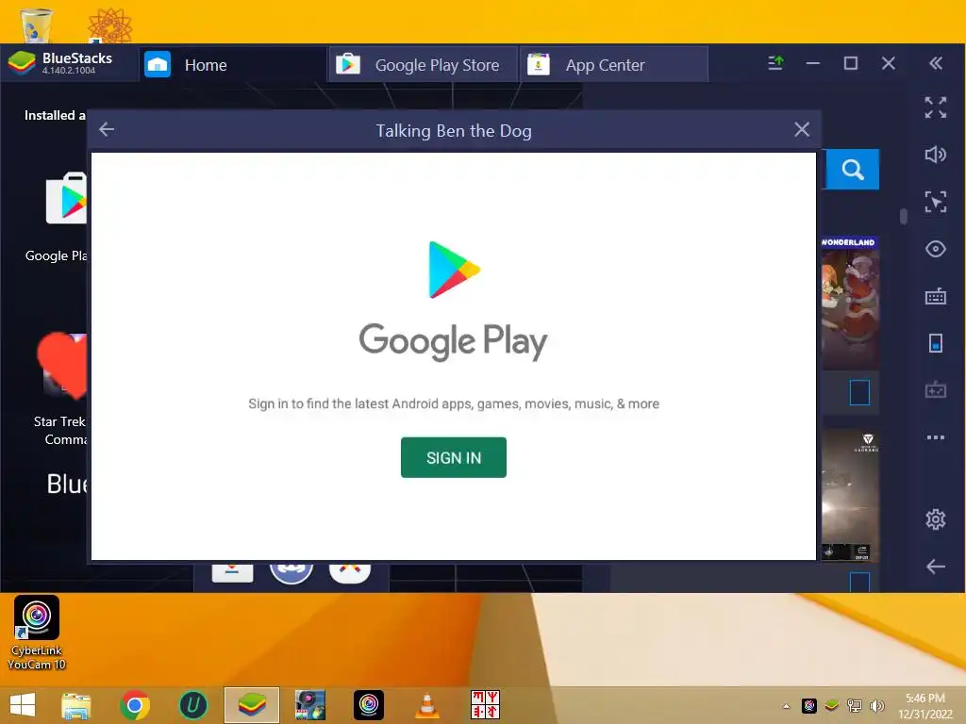Open File Explorer from taskbar
Screen dimensions: 966x724
(x=75, y=705)
